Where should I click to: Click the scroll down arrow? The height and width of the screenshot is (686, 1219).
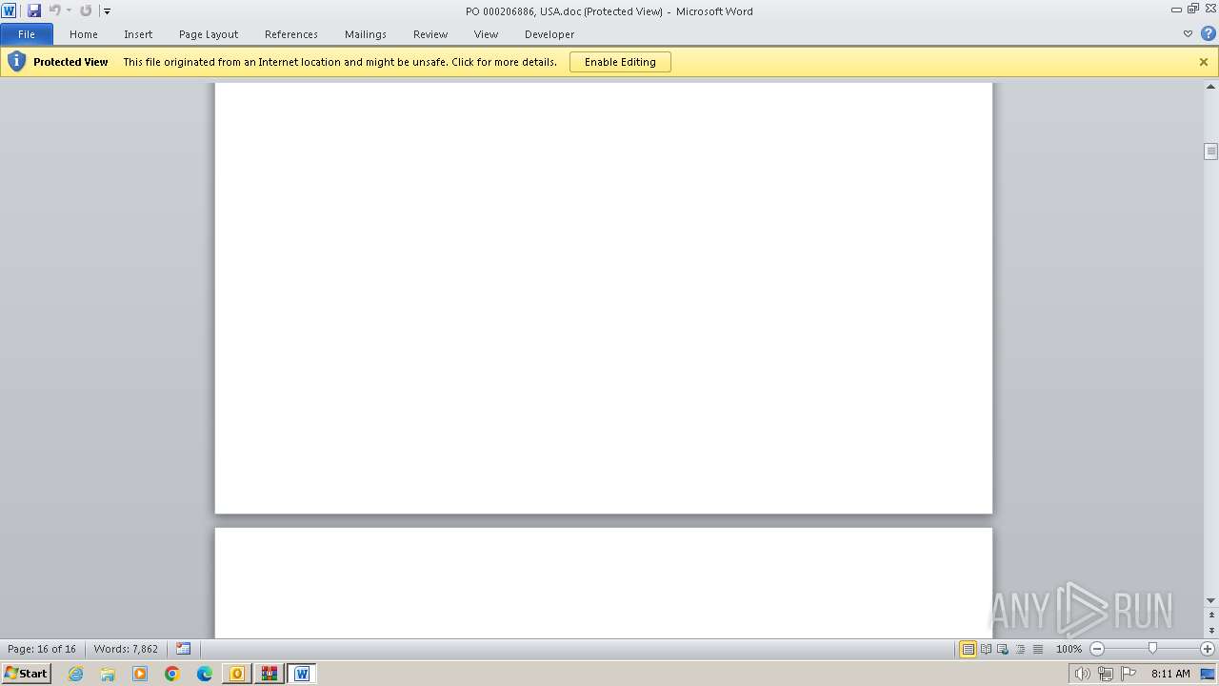(x=1211, y=600)
